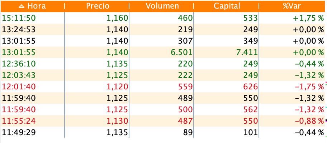Screen dimensions: 327x143
Task: Select the 11:49:29 trade time
Action: coord(19,132)
